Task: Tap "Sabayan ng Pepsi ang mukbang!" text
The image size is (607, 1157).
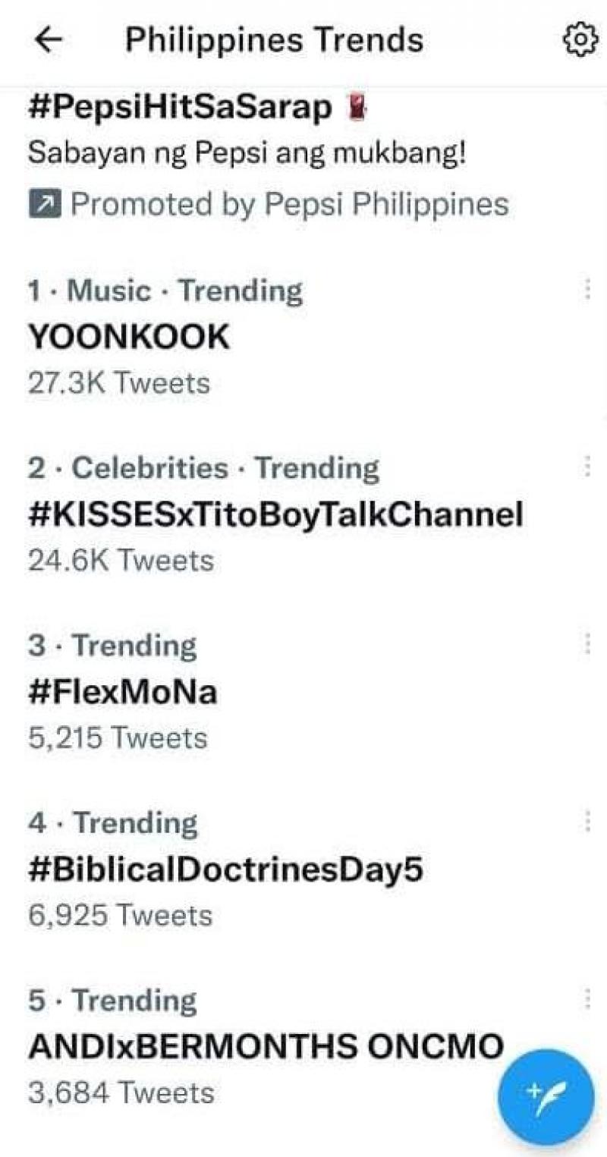Action: (x=247, y=154)
